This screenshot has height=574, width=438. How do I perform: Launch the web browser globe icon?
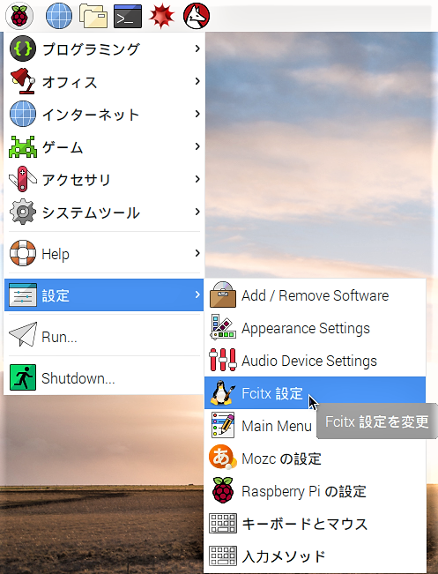coord(59,16)
